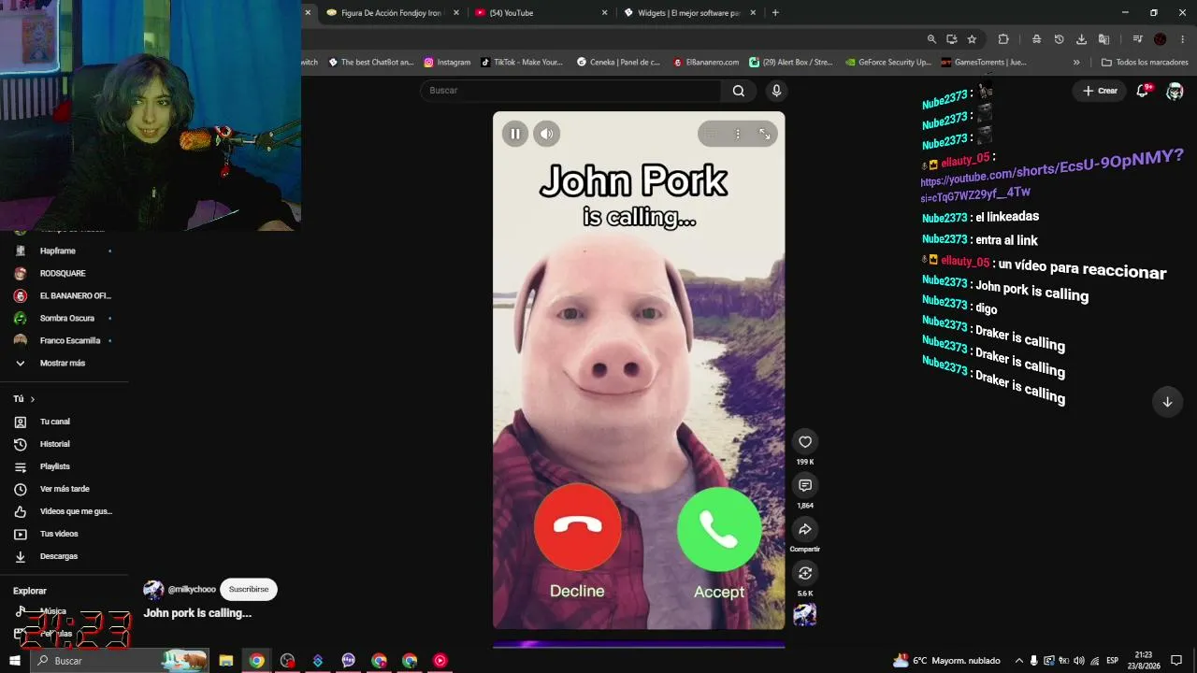The height and width of the screenshot is (673, 1197).
Task: Open the comments showing 1,864
Action: [x=805, y=486]
